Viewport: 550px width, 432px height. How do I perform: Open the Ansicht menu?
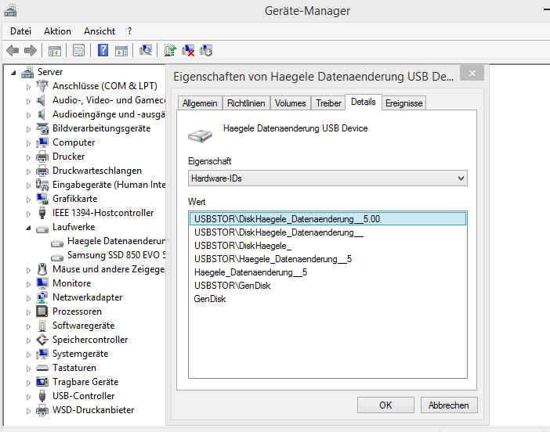click(x=100, y=31)
